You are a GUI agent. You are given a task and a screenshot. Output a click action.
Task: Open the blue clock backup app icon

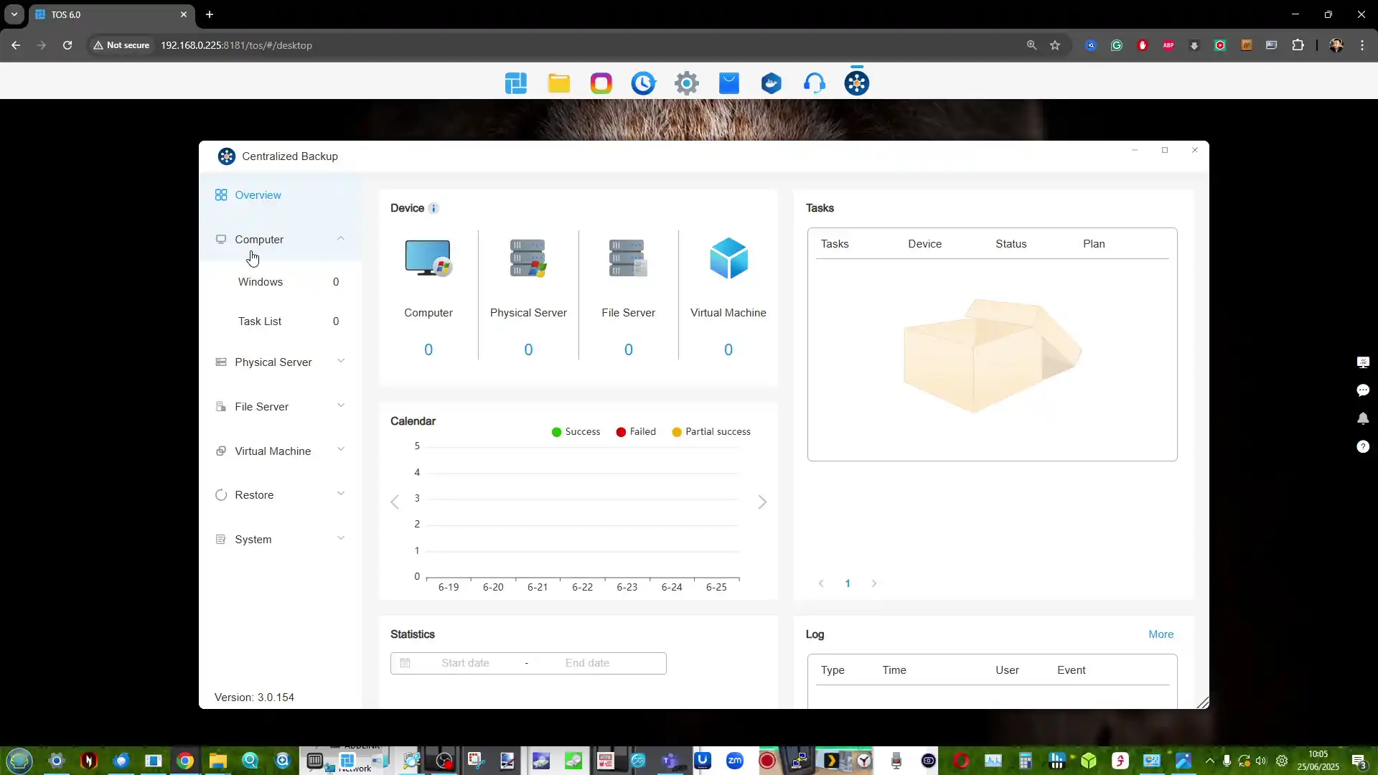point(643,83)
